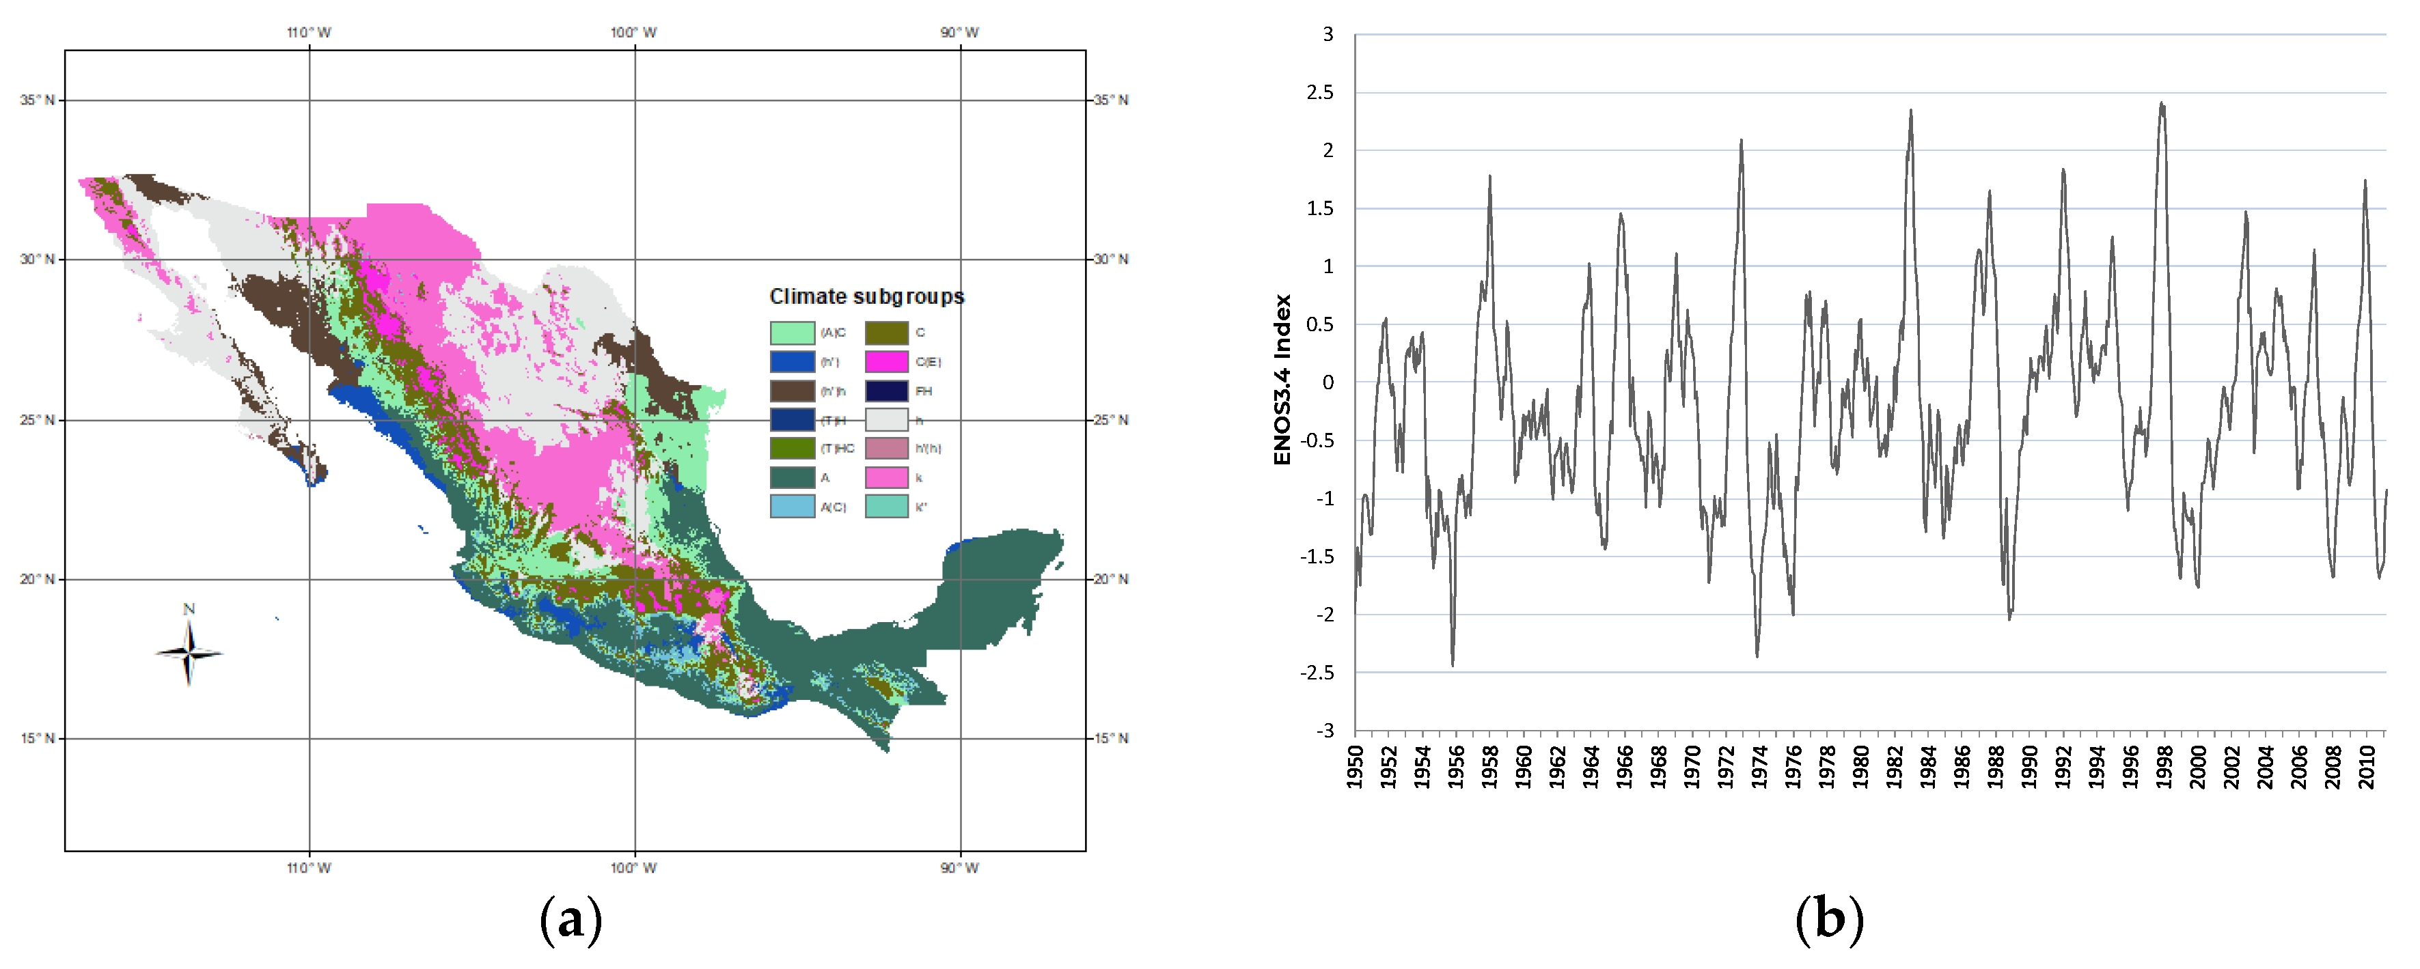Click the Climate subgroups legend title

(866, 296)
